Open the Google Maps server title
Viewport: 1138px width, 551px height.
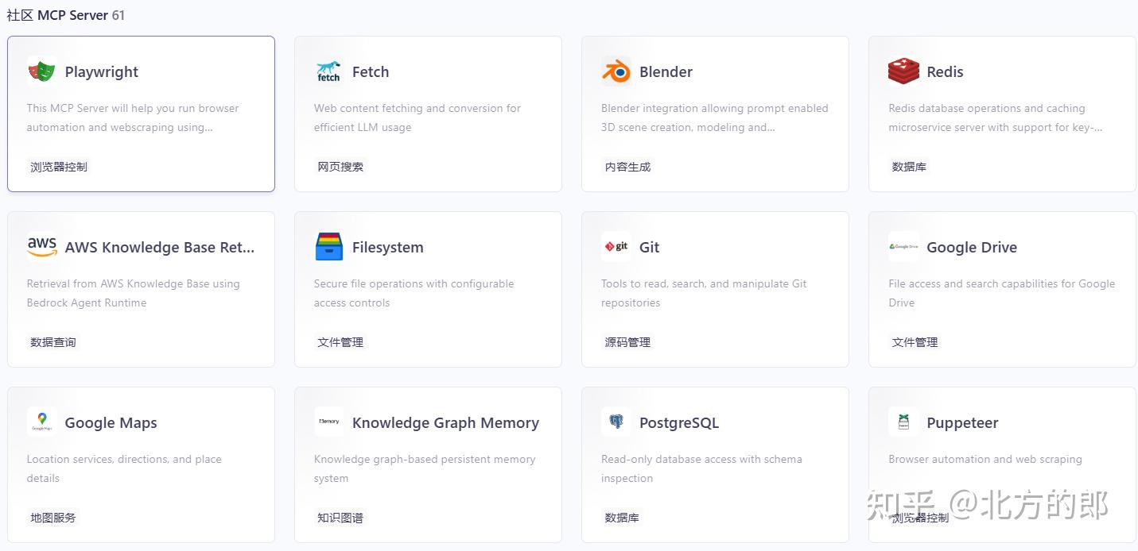coord(111,423)
